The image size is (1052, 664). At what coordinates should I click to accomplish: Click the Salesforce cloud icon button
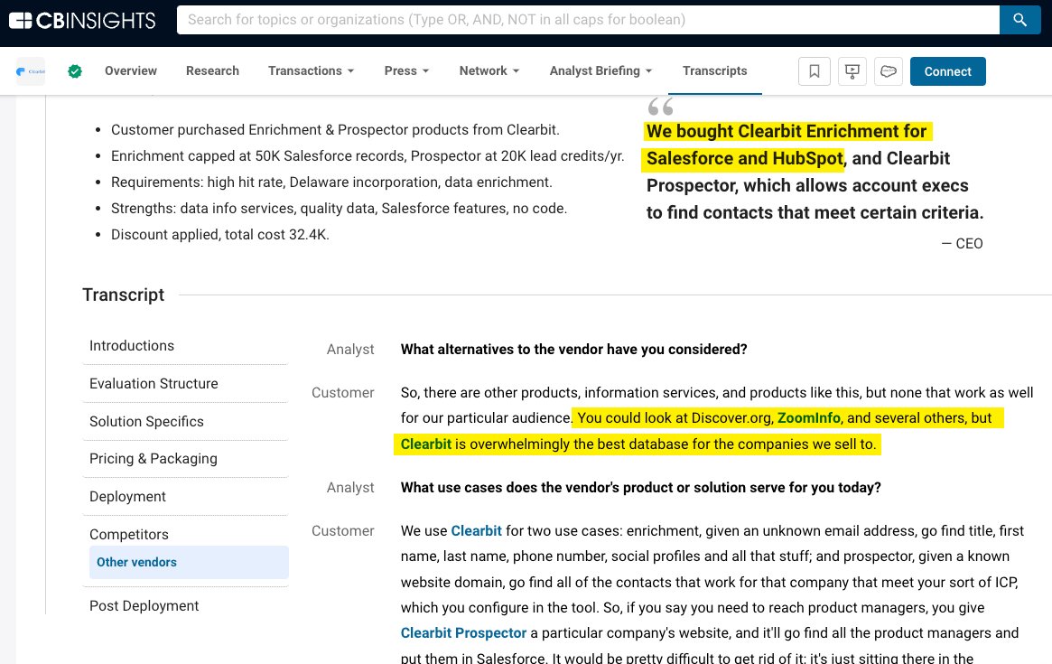(x=889, y=71)
